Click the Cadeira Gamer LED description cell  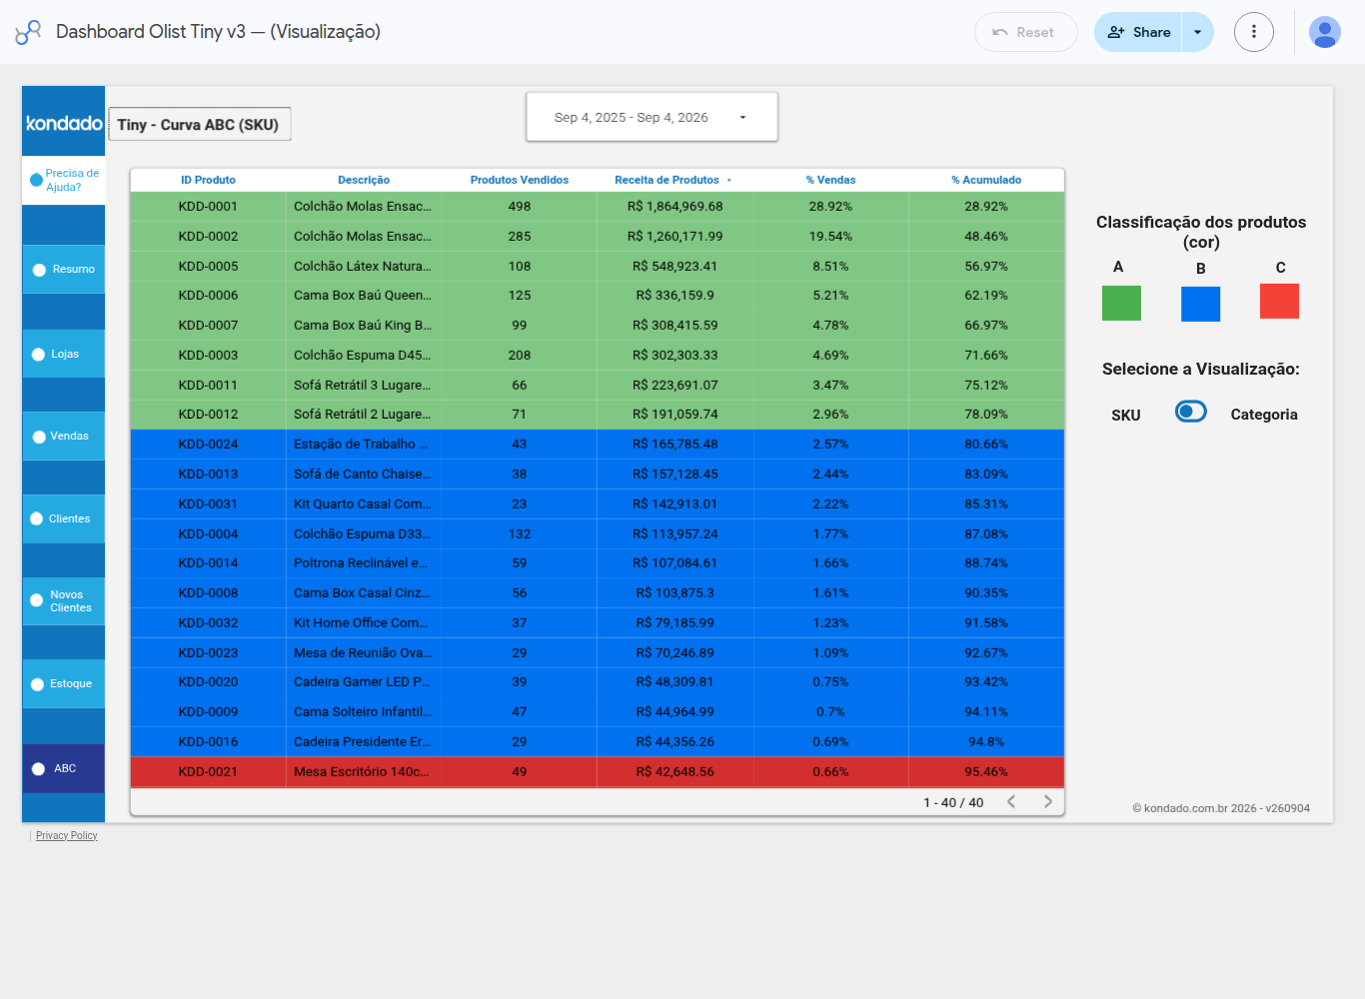[x=364, y=682]
